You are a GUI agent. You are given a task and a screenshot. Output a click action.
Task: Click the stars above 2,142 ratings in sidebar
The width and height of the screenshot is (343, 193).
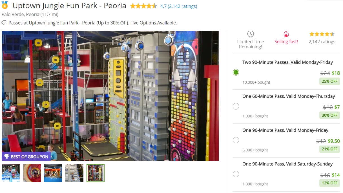(x=322, y=34)
